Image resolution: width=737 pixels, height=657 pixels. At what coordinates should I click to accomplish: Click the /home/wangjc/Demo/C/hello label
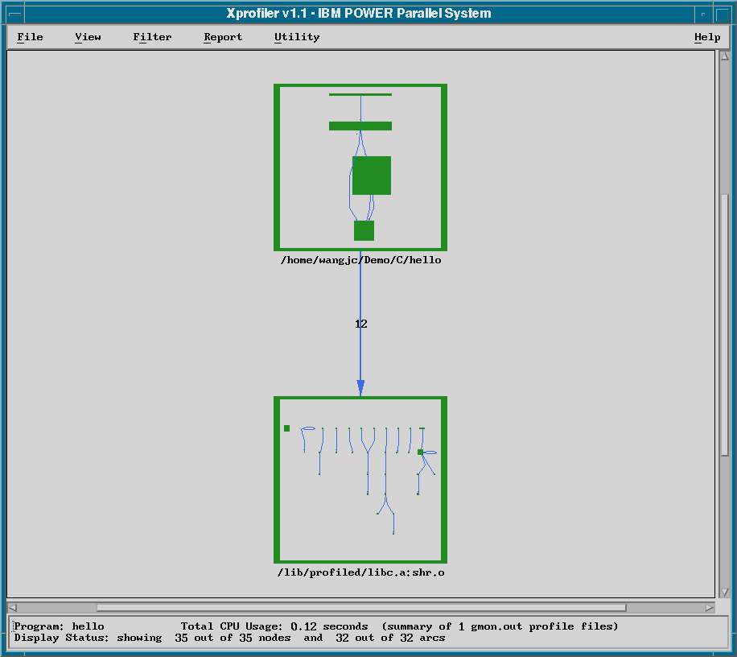coord(360,260)
